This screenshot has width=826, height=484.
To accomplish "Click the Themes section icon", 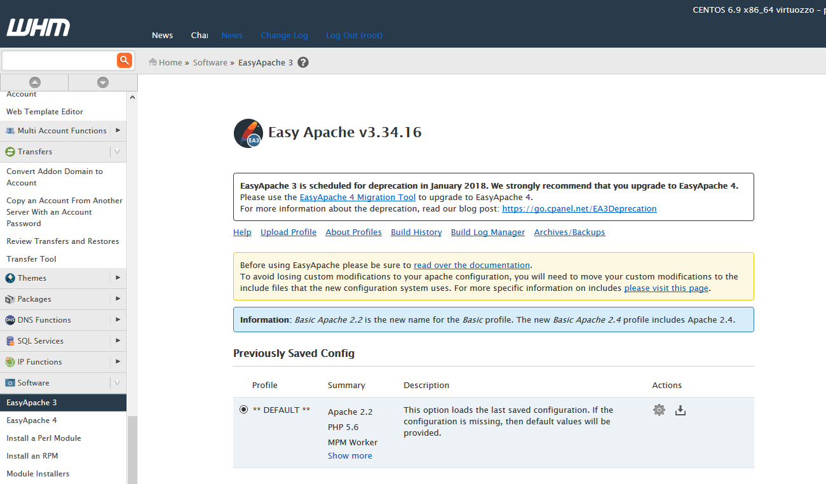I will click(10, 278).
